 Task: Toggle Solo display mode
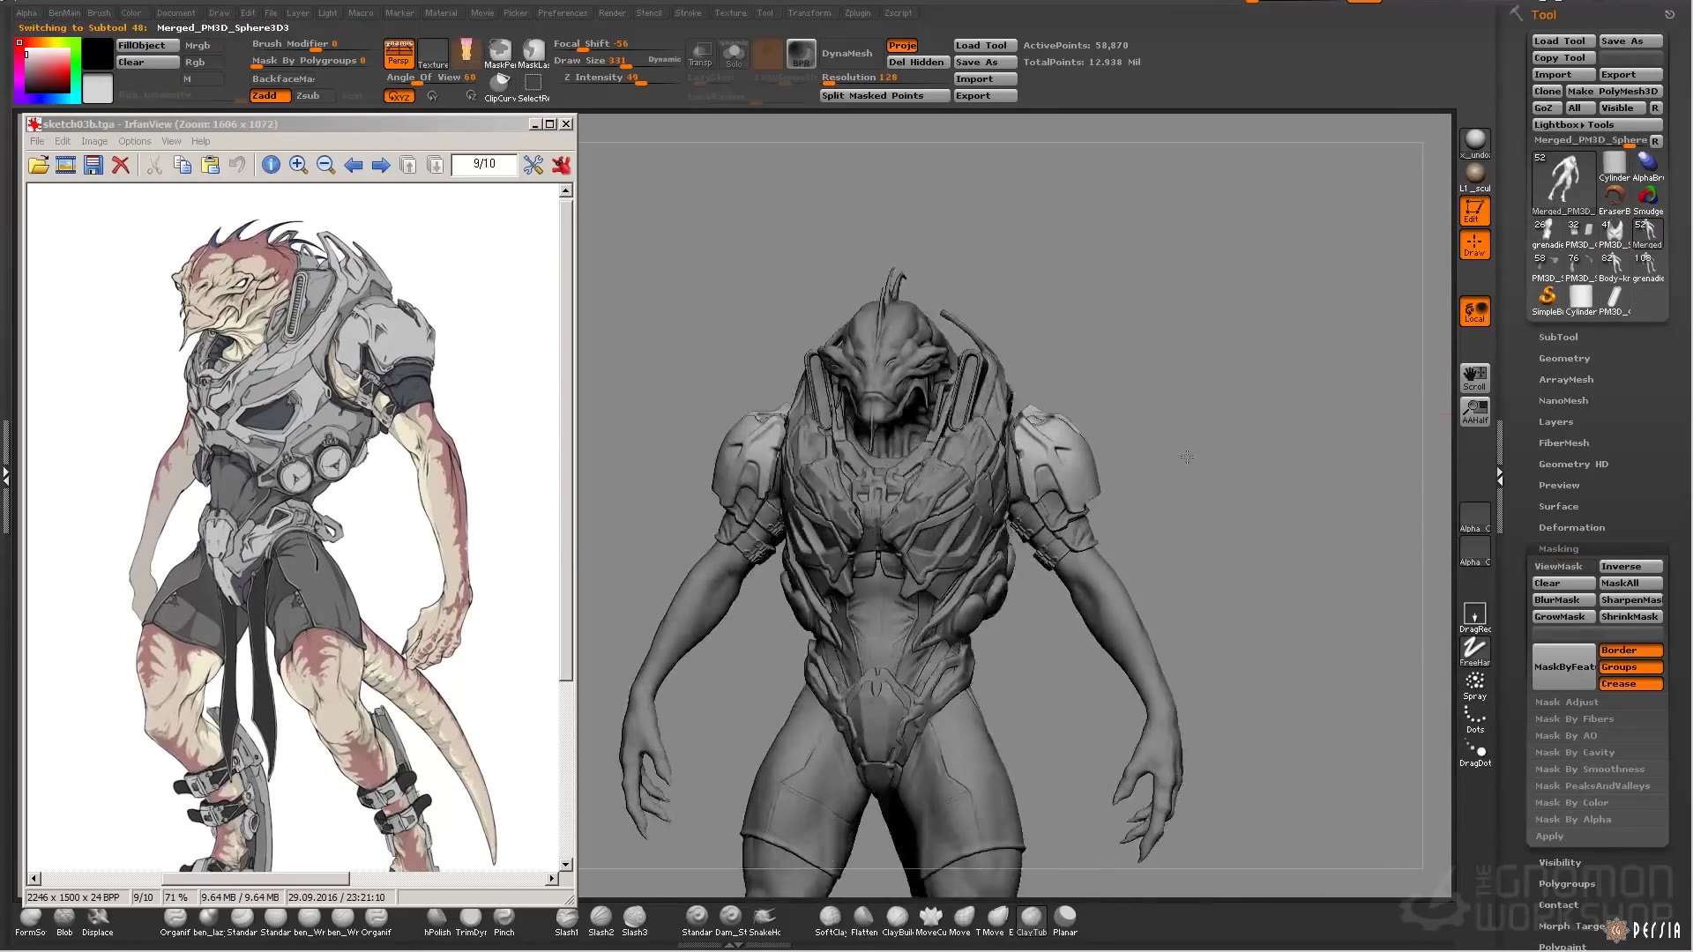coord(735,55)
